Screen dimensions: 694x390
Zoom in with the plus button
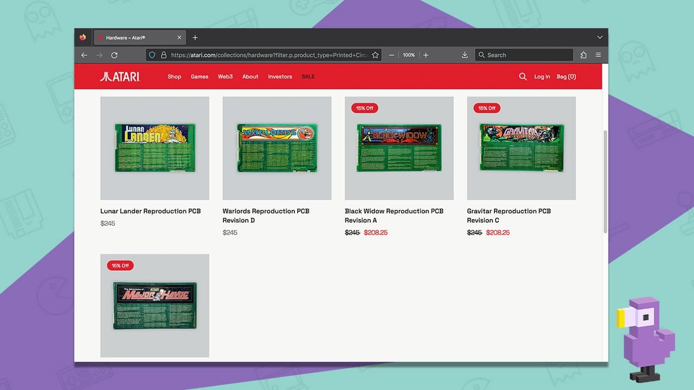pos(426,55)
